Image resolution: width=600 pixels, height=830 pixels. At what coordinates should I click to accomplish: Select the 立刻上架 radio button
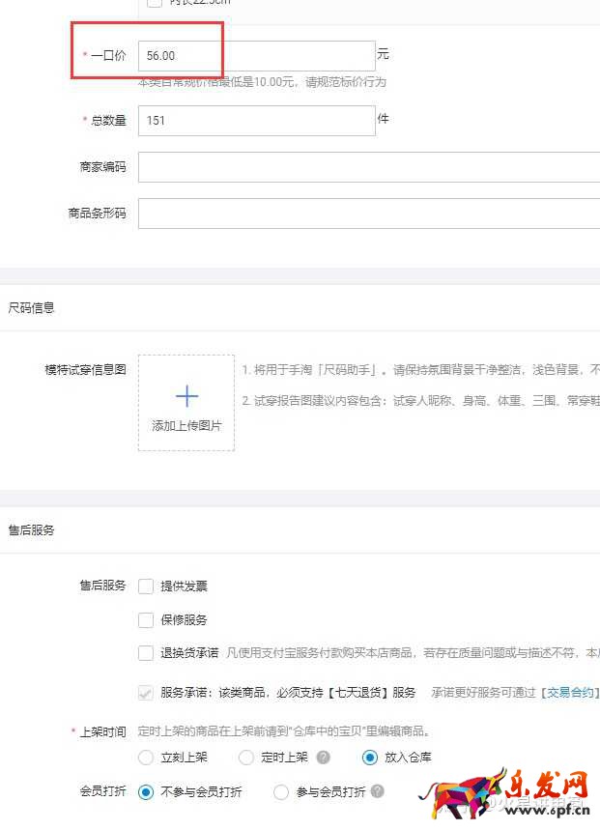tap(146, 758)
